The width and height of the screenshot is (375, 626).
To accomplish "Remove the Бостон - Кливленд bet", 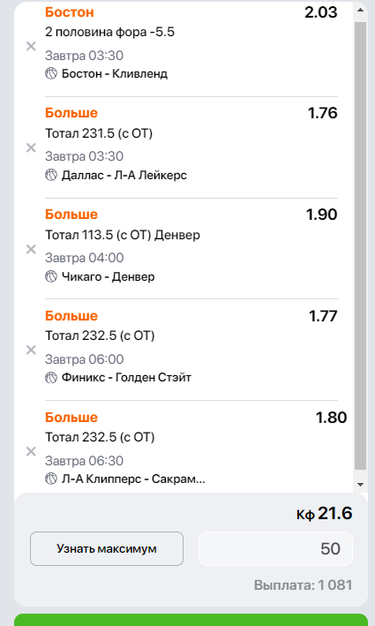I will (x=31, y=46).
